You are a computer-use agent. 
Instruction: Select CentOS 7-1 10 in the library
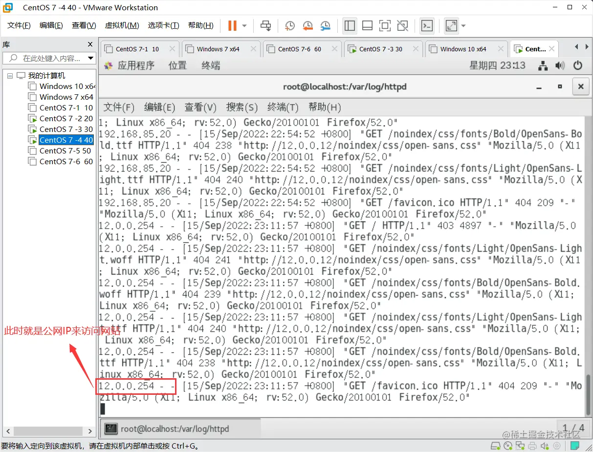61,108
